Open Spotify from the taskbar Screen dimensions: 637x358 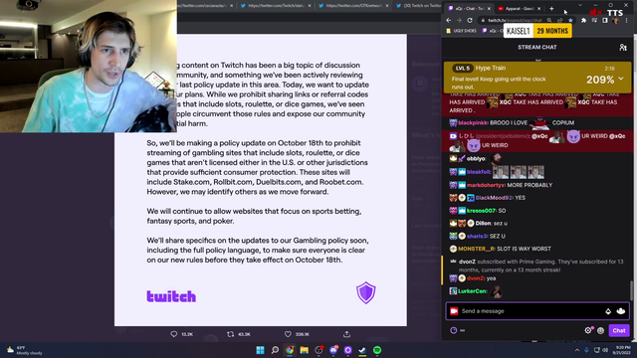click(377, 350)
